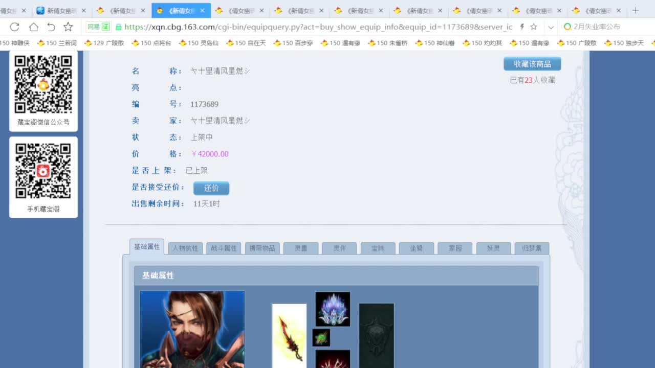Open the 灵伴 tab

coord(339,248)
